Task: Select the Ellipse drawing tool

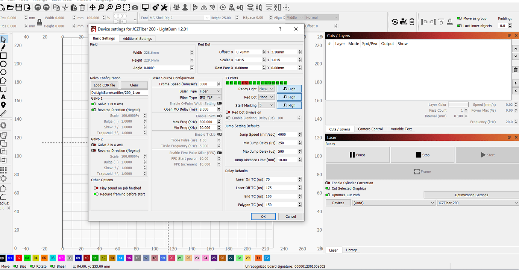Action: click(3, 64)
